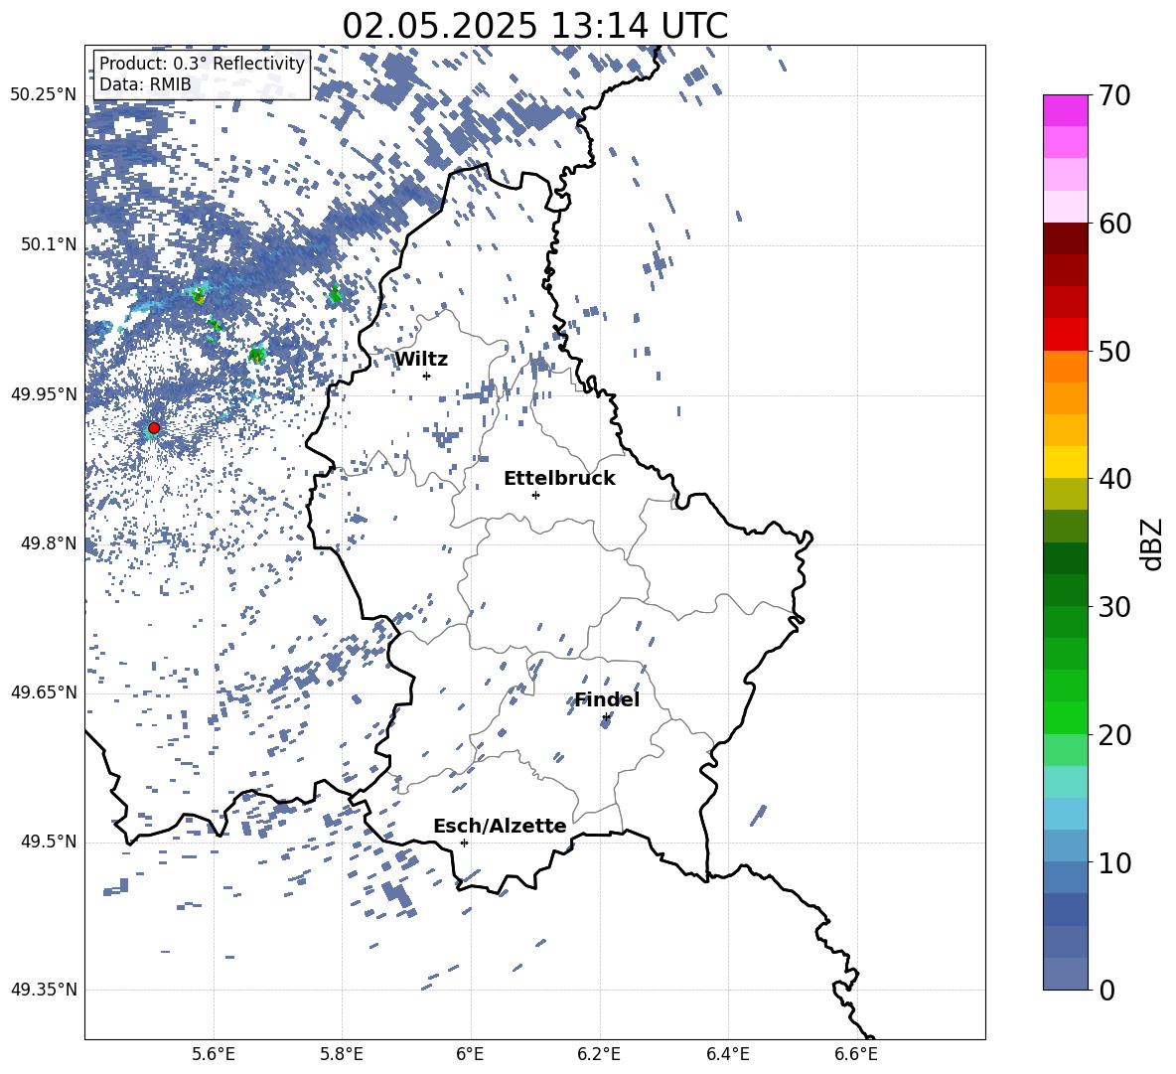The height and width of the screenshot is (1074, 1176).
Task: Click the Esch/Alzette cross marker
Action: pos(464,843)
